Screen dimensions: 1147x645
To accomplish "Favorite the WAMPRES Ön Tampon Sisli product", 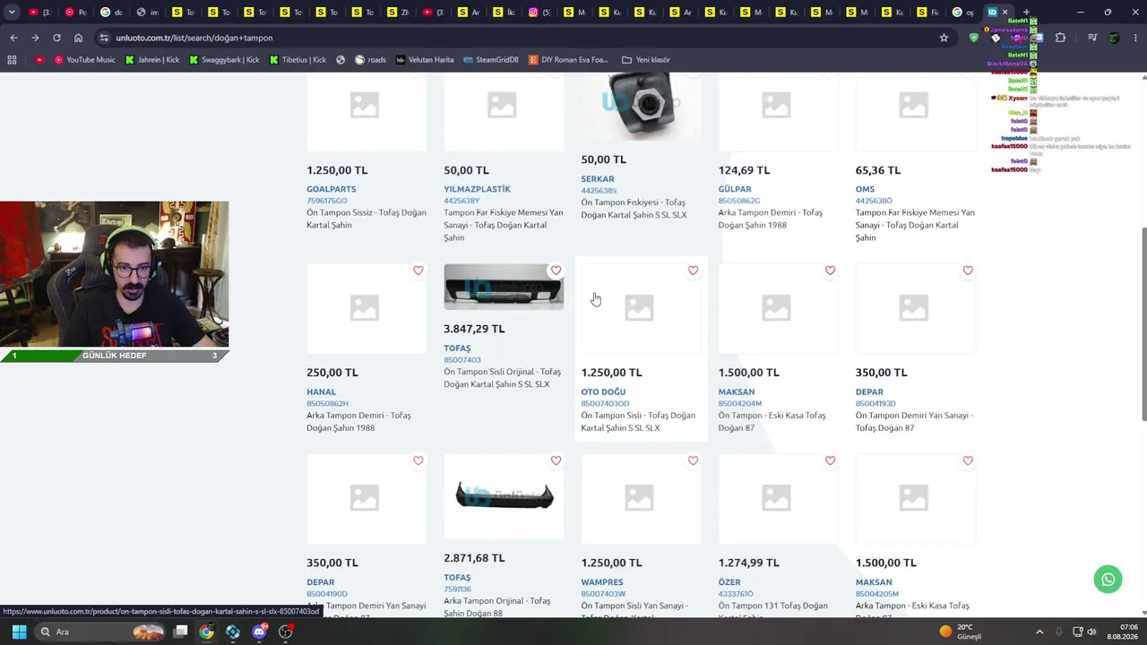I will click(693, 460).
